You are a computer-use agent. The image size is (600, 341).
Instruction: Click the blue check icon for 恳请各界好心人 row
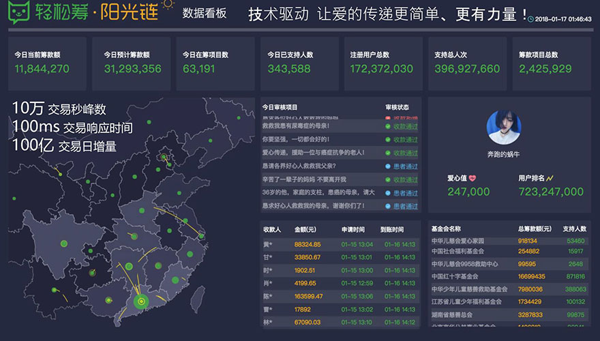tap(388, 166)
